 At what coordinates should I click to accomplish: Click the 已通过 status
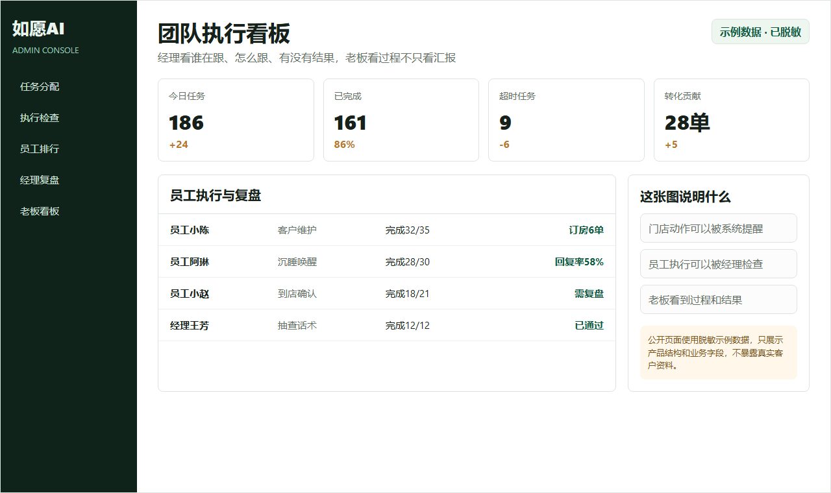tap(589, 326)
